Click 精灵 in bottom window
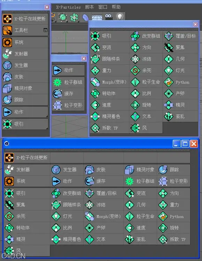 [x=27, y=239]
